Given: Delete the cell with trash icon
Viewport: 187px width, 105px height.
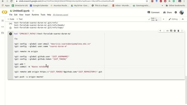Looking at the screenshot, I should [x=178, y=31].
